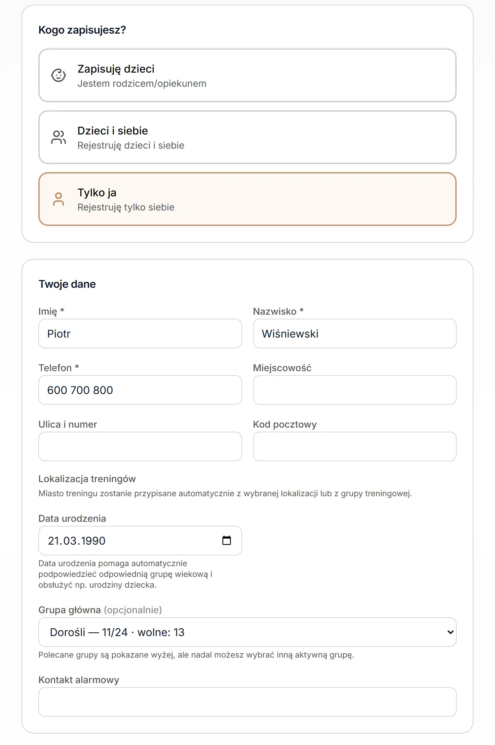Image resolution: width=495 pixels, height=745 pixels.
Task: Click the two-people icon for Dzieci i siebie
Action: (59, 137)
